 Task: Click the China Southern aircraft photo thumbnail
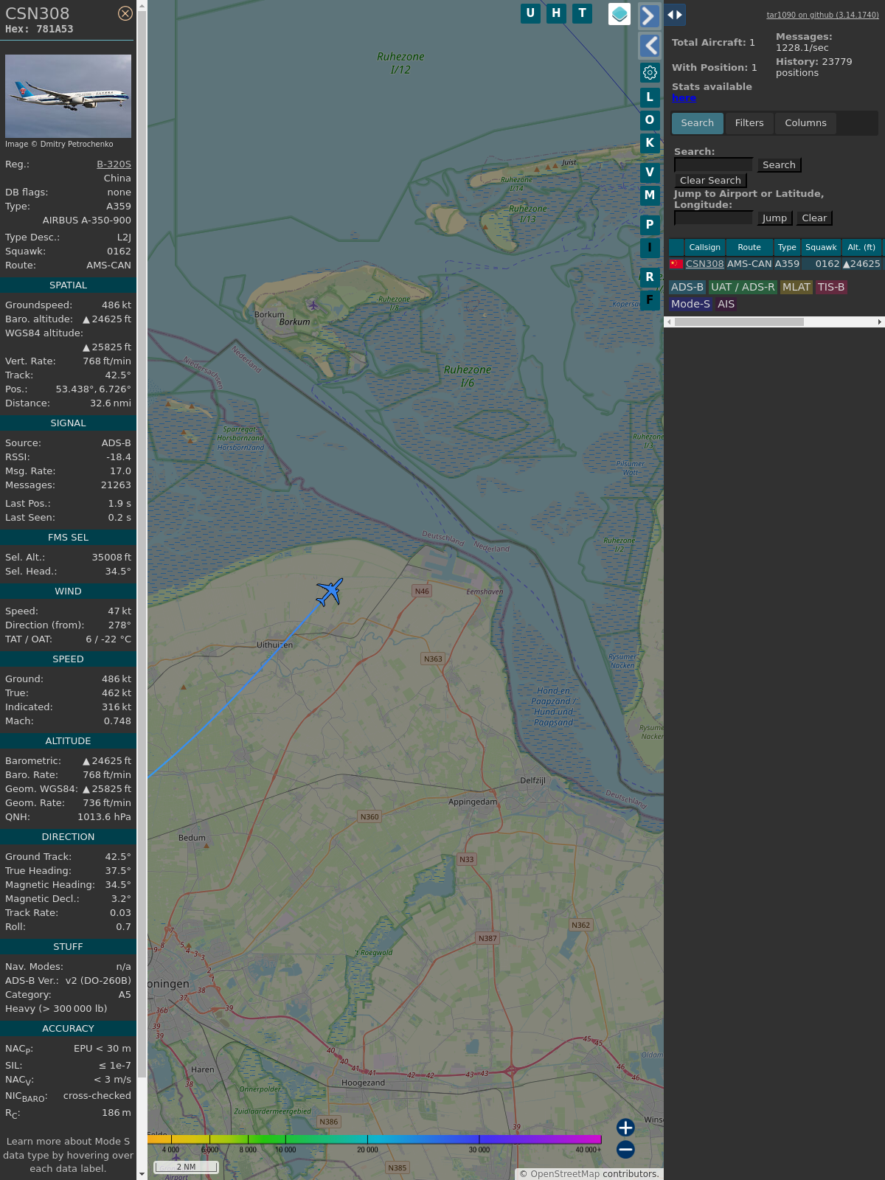tap(68, 96)
